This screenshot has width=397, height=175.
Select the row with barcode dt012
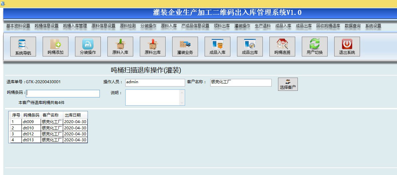click(x=49, y=134)
